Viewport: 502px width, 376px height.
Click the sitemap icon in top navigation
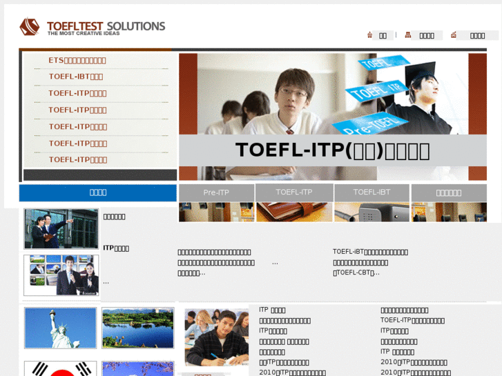click(407, 35)
